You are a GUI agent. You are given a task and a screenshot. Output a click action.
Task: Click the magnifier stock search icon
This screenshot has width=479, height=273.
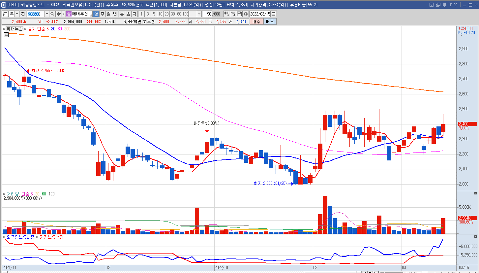(52, 14)
